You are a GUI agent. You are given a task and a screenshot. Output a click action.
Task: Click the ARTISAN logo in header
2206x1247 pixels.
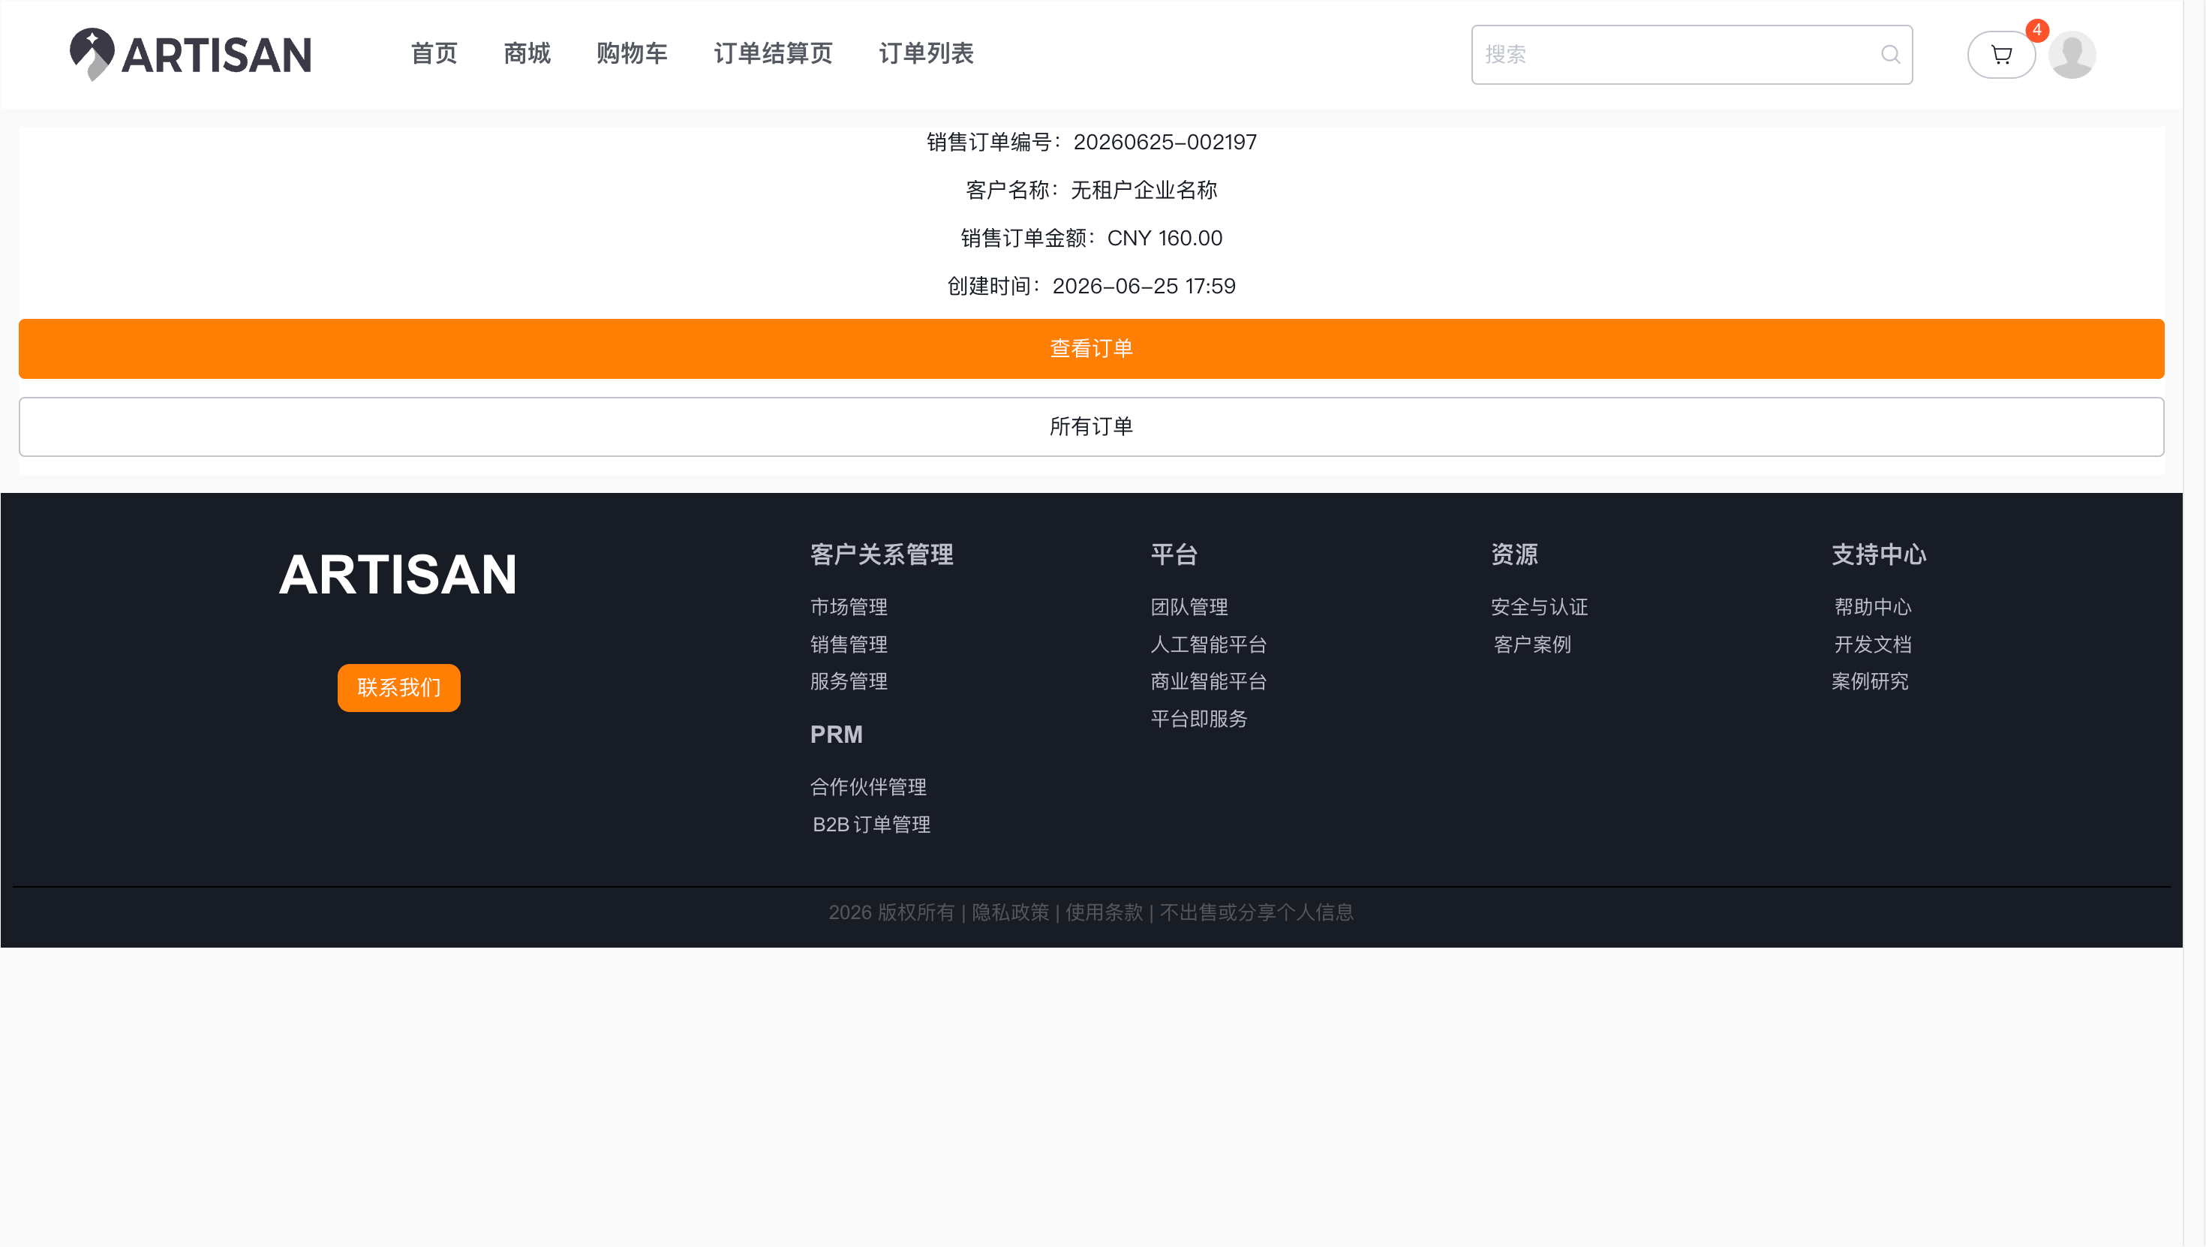click(x=190, y=54)
